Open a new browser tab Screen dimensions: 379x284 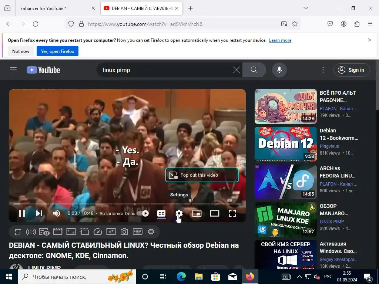point(191,9)
